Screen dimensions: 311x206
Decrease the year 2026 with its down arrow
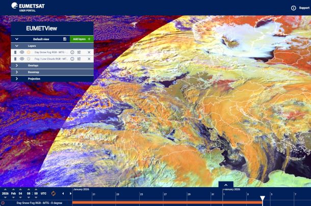tap(6, 197)
